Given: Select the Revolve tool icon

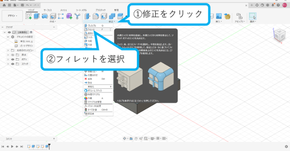Looking at the screenshot, I should (45, 16).
